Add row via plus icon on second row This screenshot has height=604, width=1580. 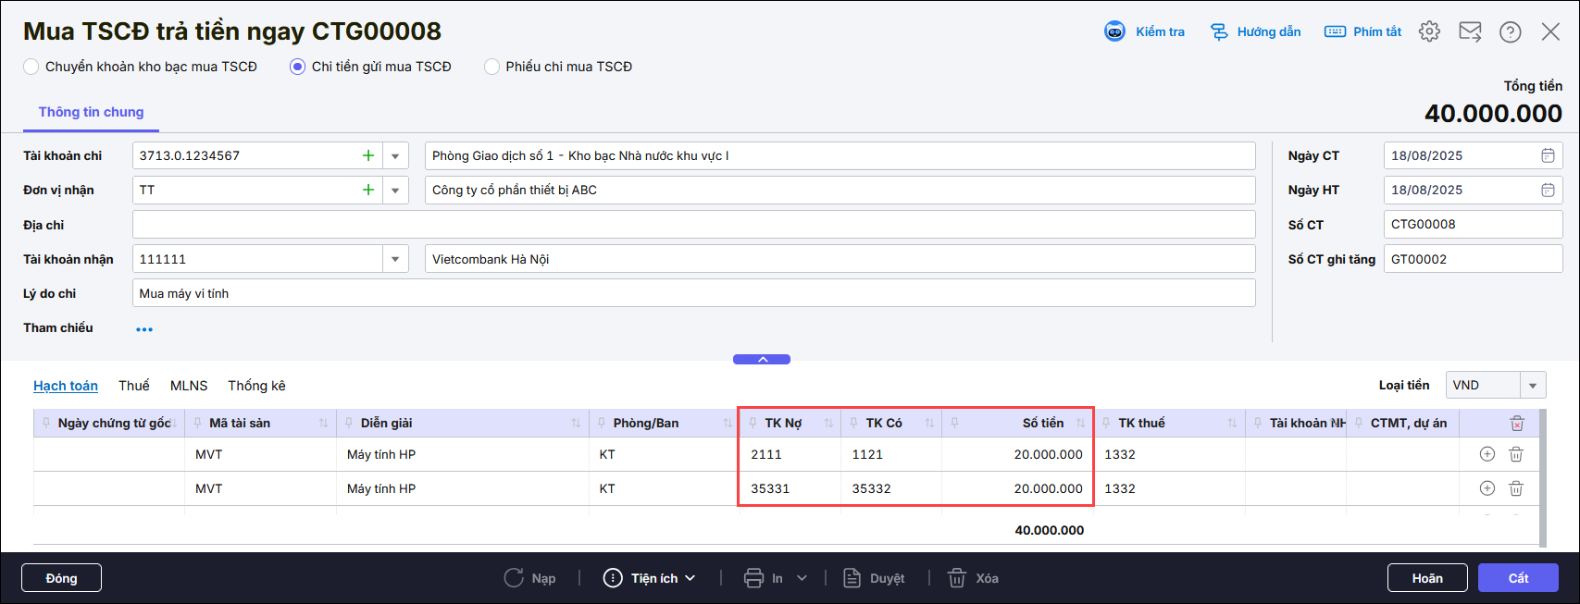pyautogui.click(x=1487, y=488)
